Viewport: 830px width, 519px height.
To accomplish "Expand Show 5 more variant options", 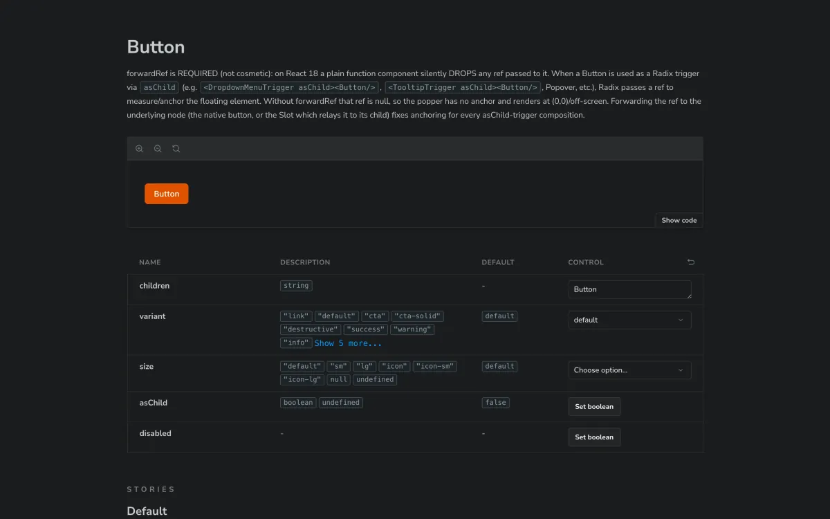I will (x=348, y=343).
